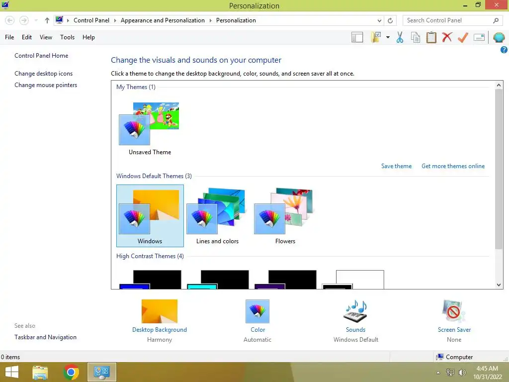Click the search magnifier icon
The image size is (509, 382).
pyautogui.click(x=496, y=20)
